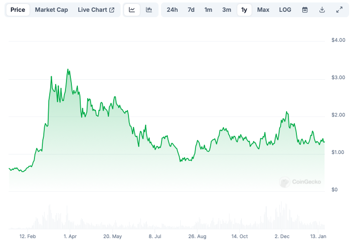Switch to Market Cap tab

51,10
